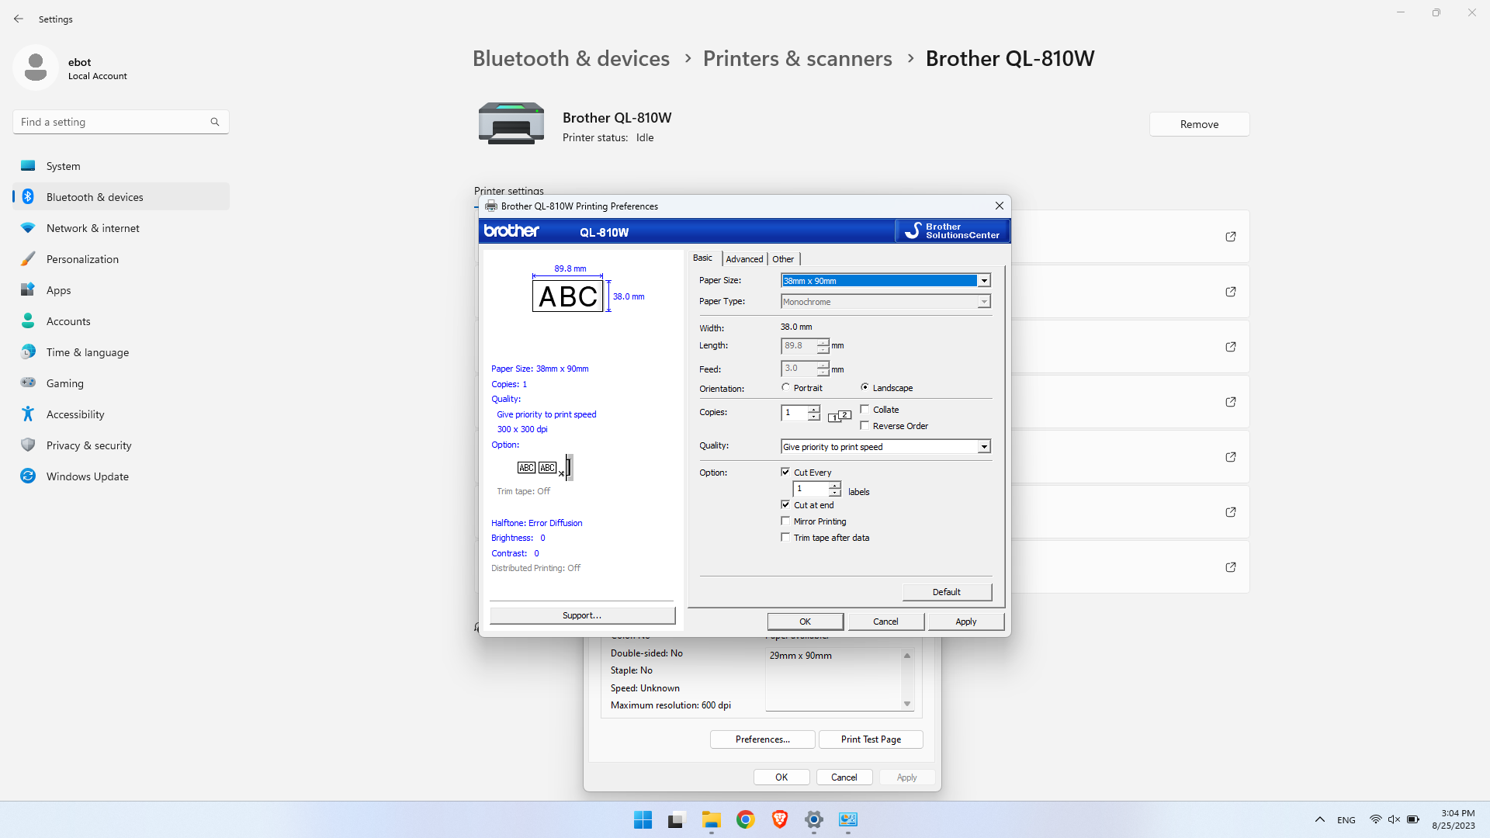Open System settings category

(121, 166)
